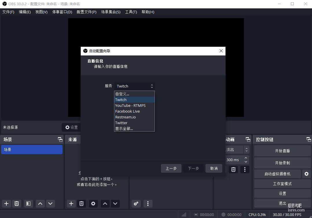Move source down with the 来源 panel down arrow
The width and height of the screenshot is (312, 218).
pos(115,204)
